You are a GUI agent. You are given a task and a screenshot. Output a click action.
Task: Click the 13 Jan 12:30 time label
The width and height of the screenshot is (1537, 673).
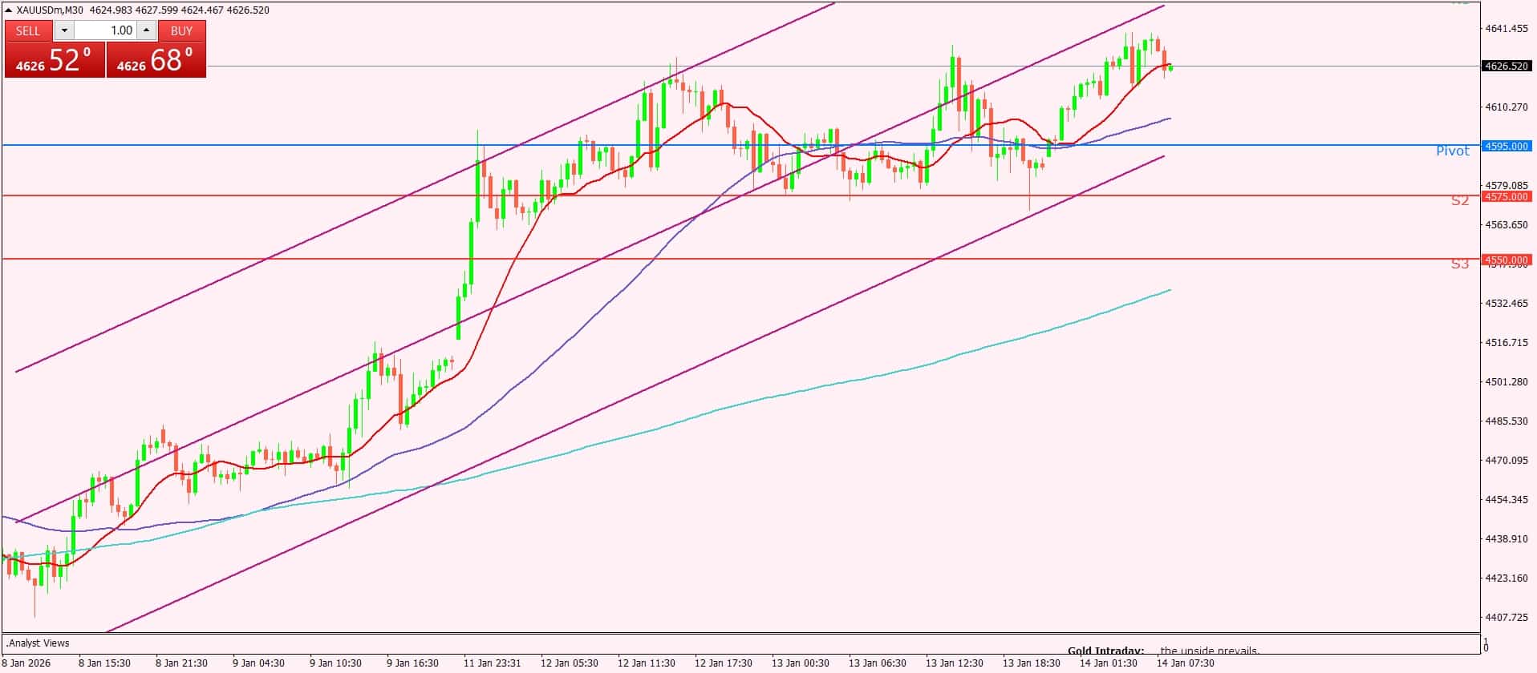click(955, 663)
